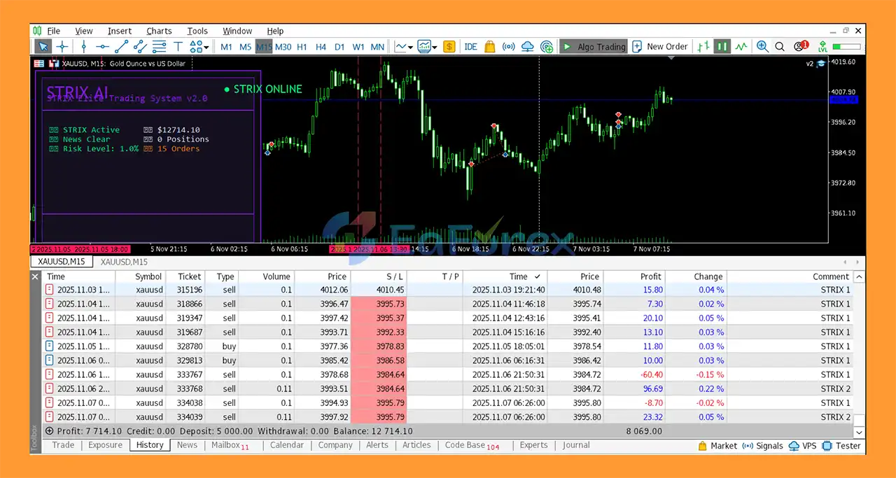The height and width of the screenshot is (478, 896).
Task: Open the search magnifier icon
Action: pos(780,47)
